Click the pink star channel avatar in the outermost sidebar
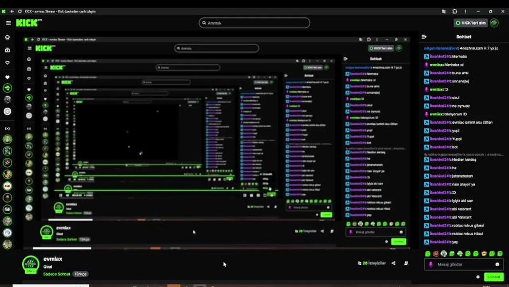509x287 pixels. [x=7, y=163]
